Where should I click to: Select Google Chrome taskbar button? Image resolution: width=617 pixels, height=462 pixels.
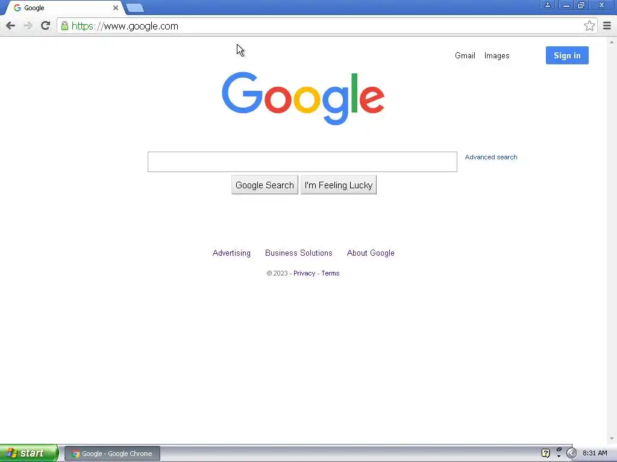[x=112, y=454]
